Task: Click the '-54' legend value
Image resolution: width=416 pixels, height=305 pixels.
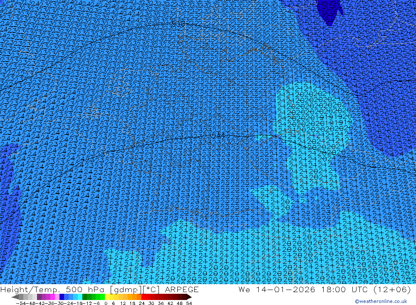Action: point(20,303)
